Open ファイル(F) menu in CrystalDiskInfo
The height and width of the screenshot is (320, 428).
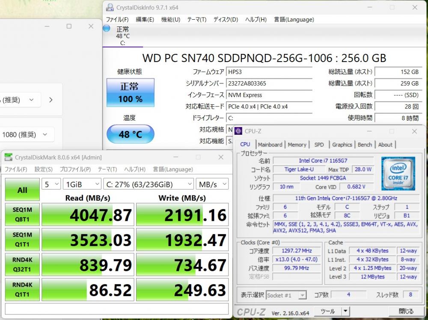pyautogui.click(x=117, y=20)
